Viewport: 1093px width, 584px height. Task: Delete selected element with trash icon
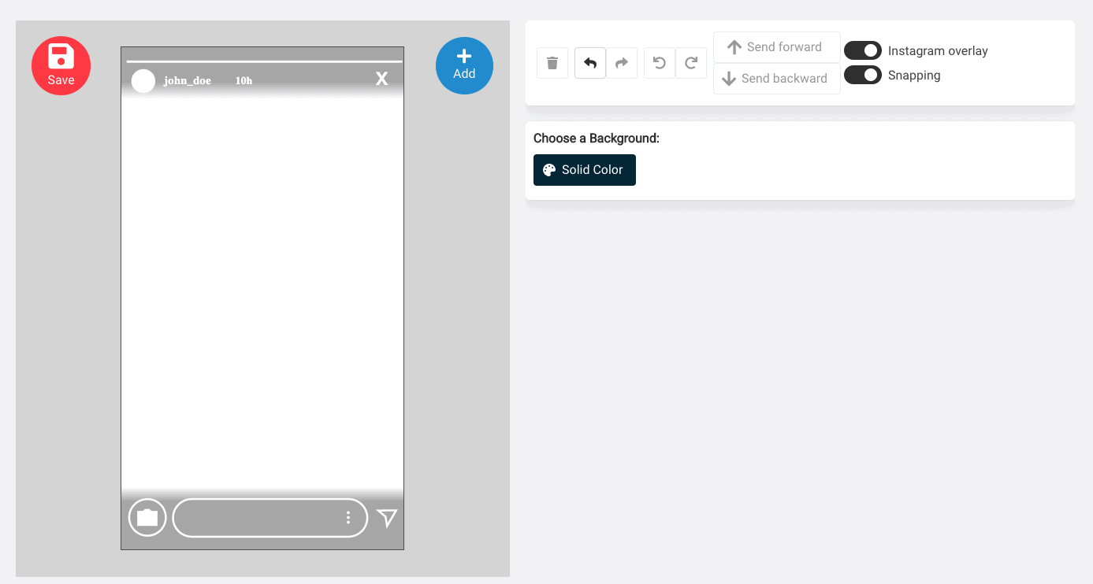pyautogui.click(x=552, y=63)
